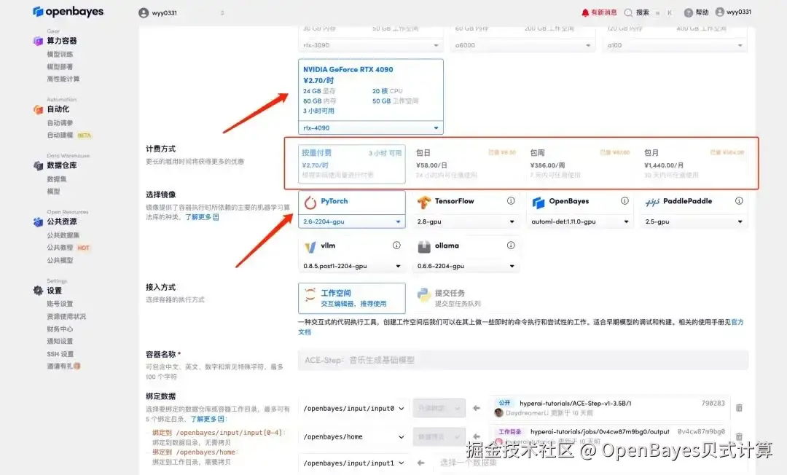Open the a100 dropdown
This screenshot has height=475, width=787.
(675, 45)
